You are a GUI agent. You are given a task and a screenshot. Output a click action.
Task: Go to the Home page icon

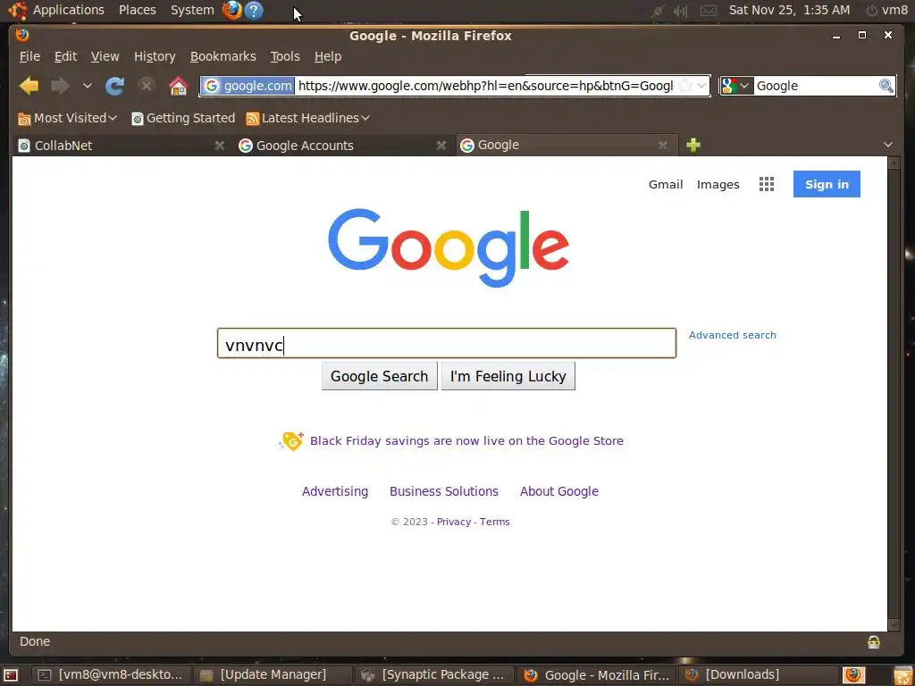tap(178, 87)
